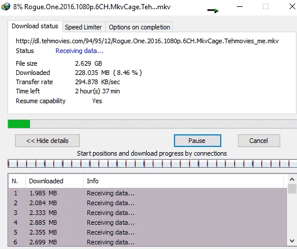
Task: Click the scroll down arrow in connections list
Action: pos(292,241)
